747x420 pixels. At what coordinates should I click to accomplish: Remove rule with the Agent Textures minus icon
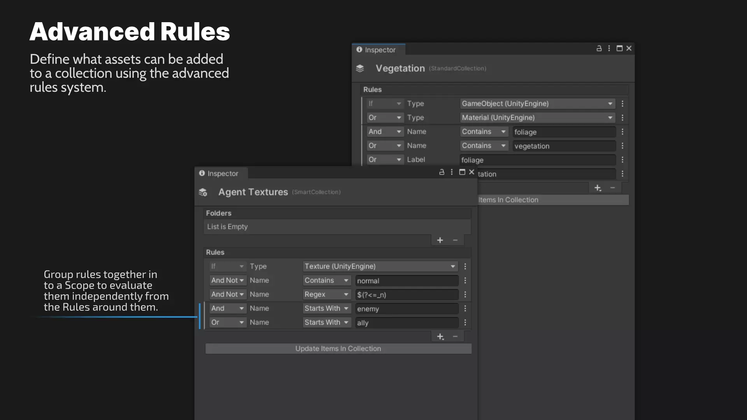pyautogui.click(x=455, y=336)
